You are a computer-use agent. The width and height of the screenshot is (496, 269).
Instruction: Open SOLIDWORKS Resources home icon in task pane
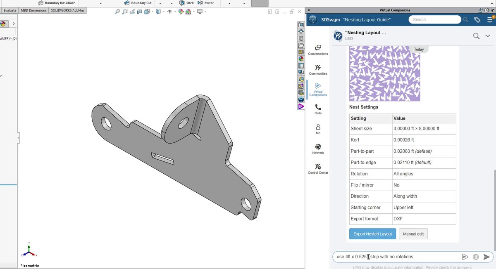coord(301,32)
